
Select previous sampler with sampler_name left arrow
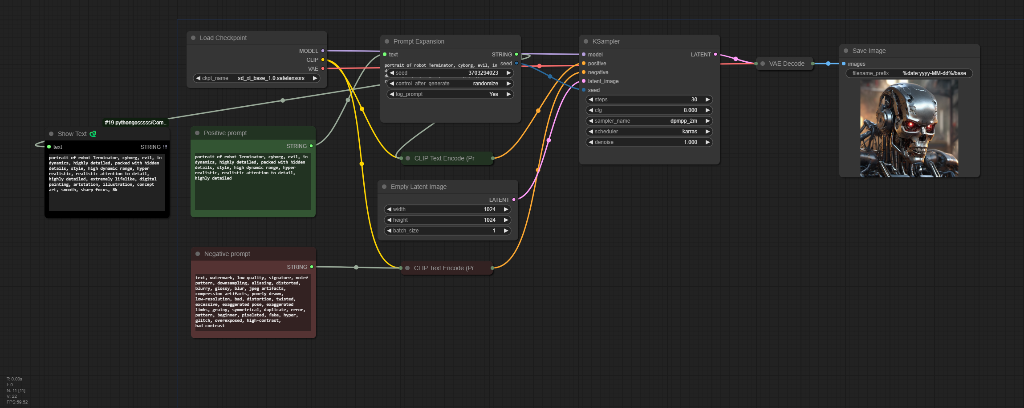pyautogui.click(x=591, y=121)
